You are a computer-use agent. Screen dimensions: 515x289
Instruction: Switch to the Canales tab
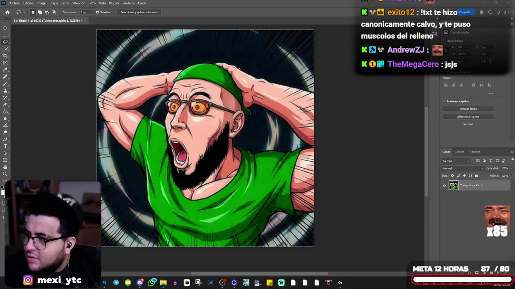click(x=459, y=152)
